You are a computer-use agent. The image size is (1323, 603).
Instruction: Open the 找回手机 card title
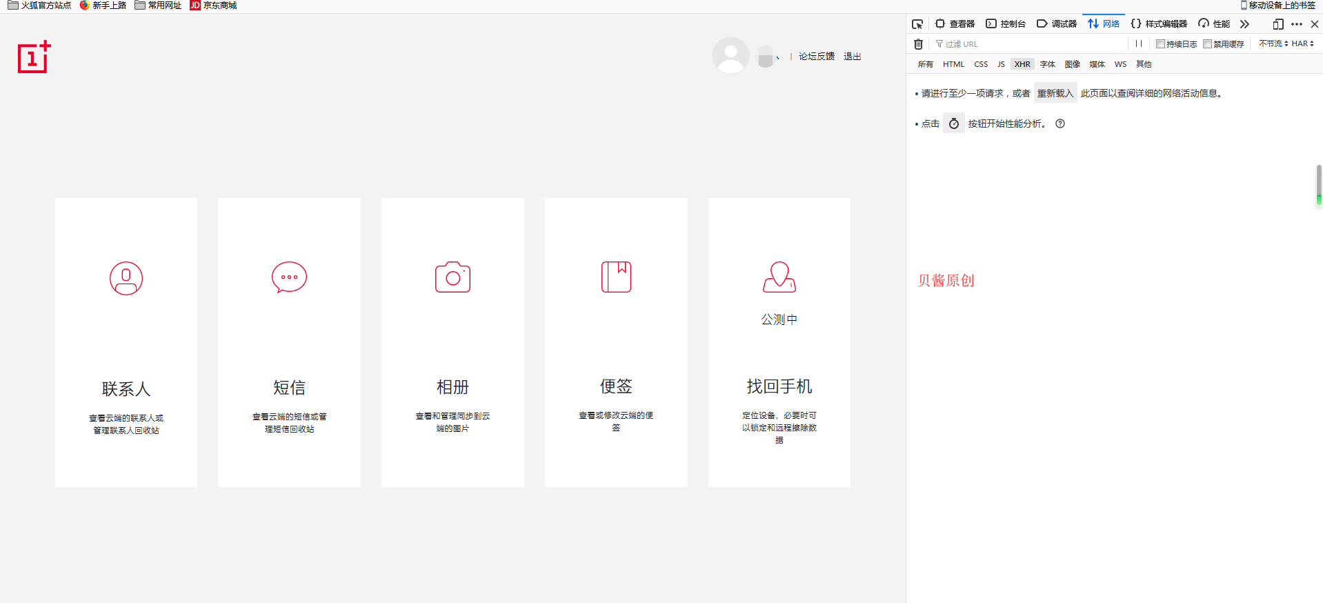[779, 386]
